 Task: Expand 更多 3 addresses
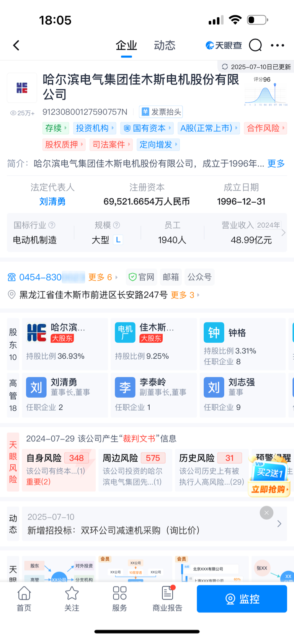coord(185,295)
